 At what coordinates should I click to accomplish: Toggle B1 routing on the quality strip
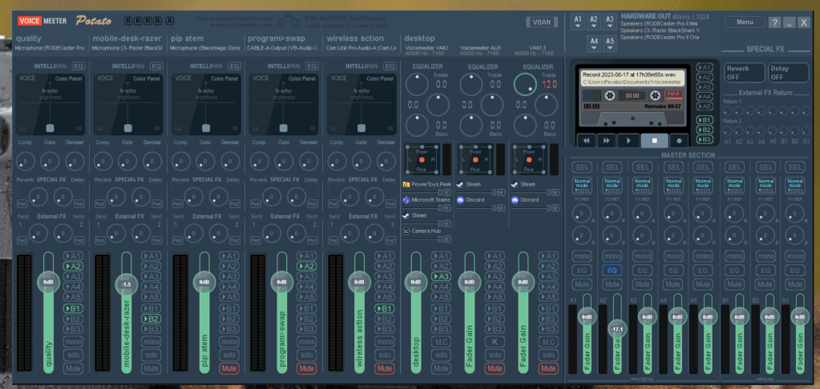(x=74, y=309)
